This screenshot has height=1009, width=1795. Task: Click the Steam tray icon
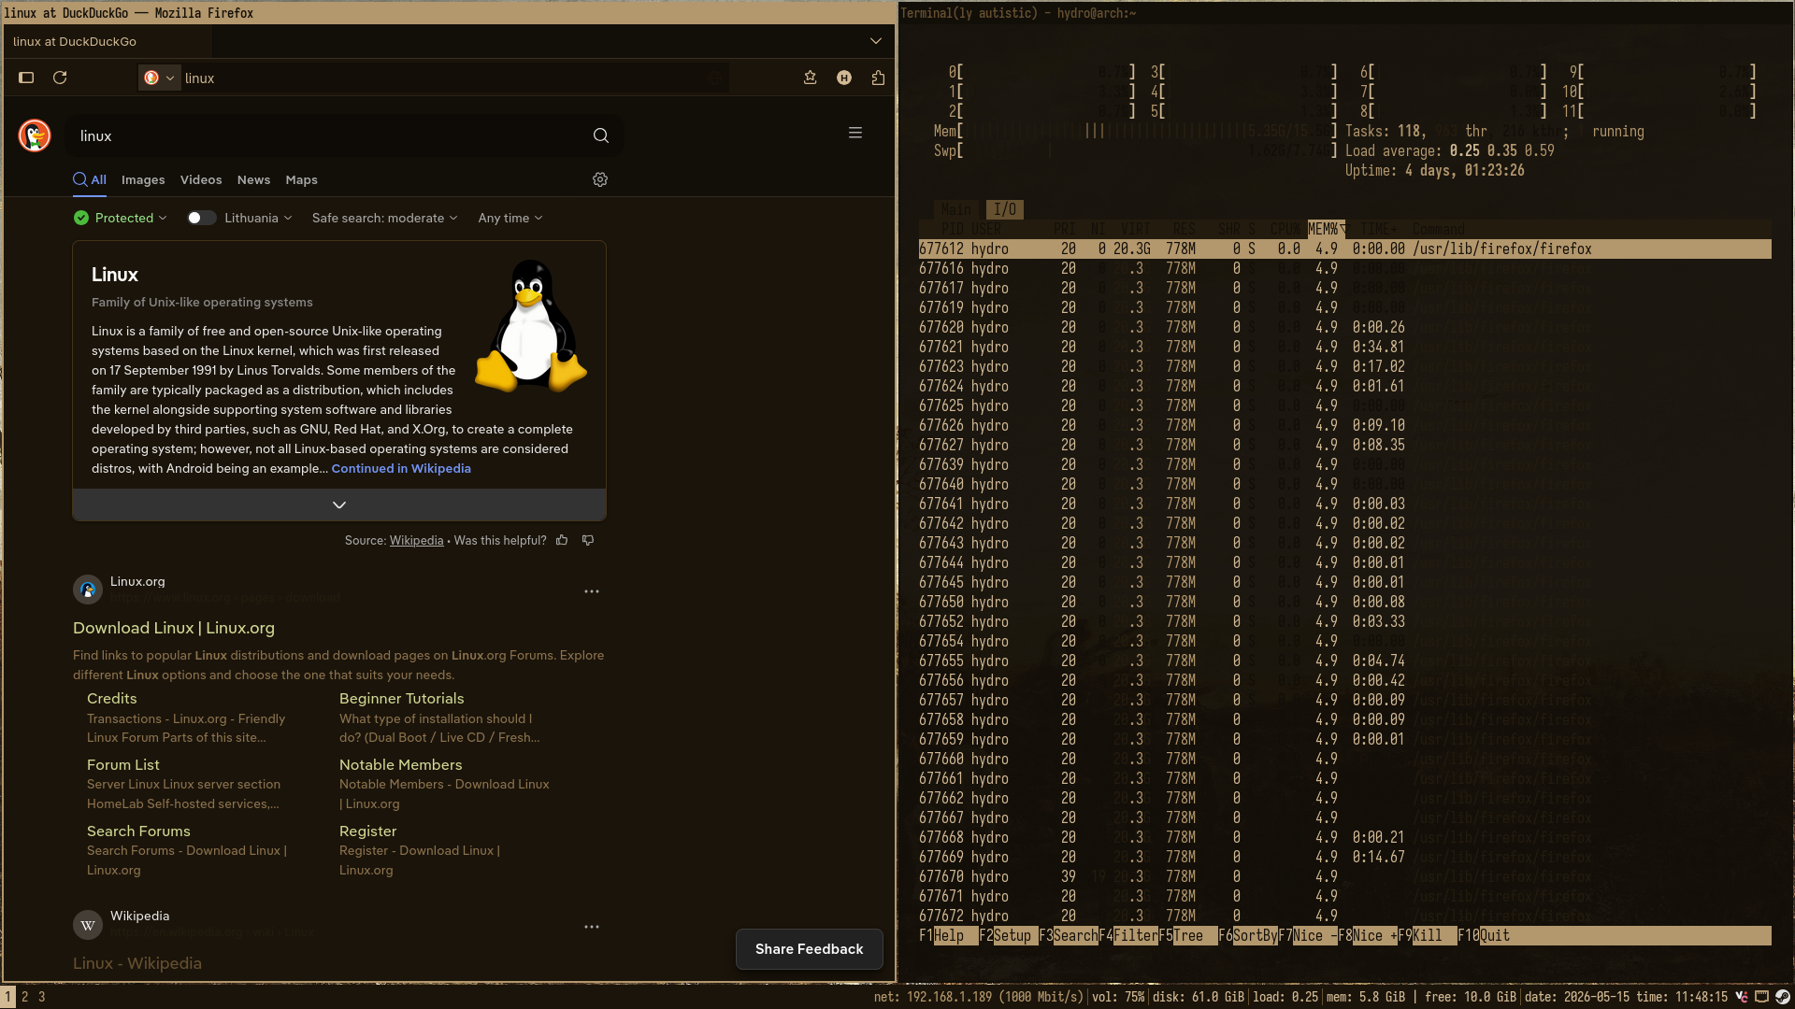coord(1783,997)
